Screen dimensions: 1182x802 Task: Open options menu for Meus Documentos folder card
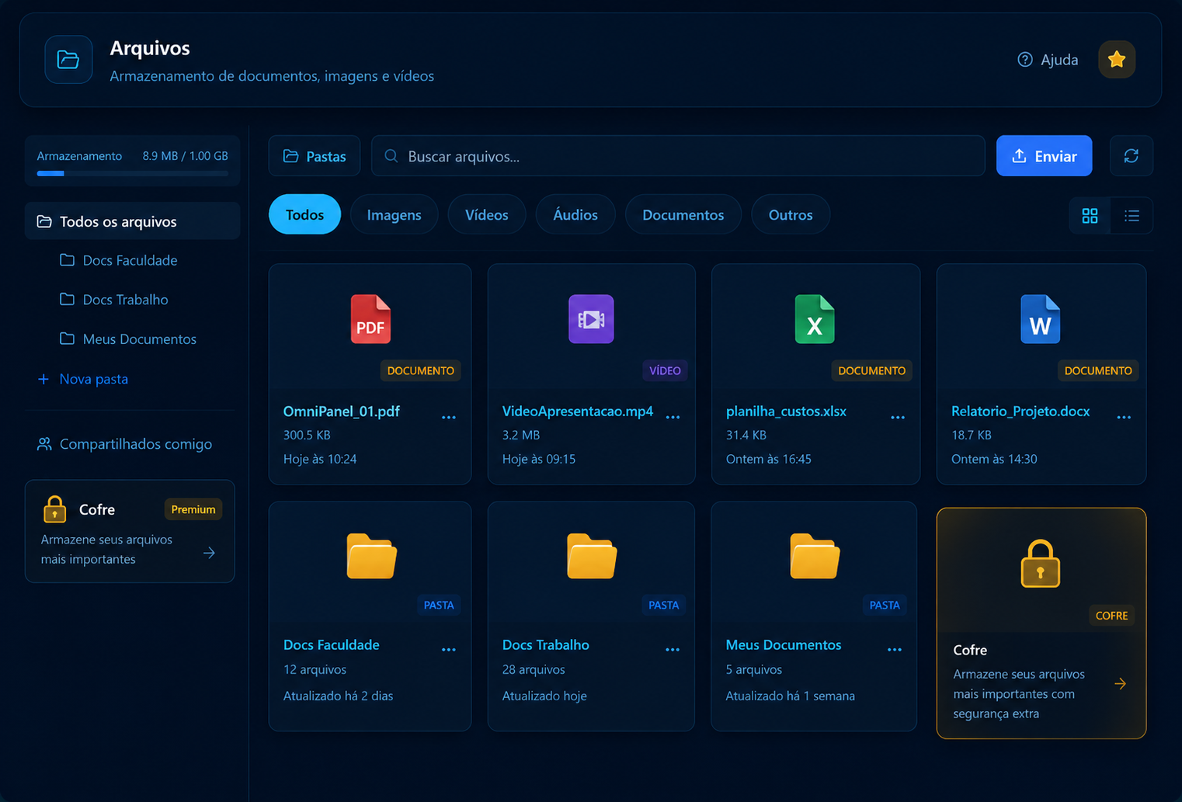(x=895, y=650)
